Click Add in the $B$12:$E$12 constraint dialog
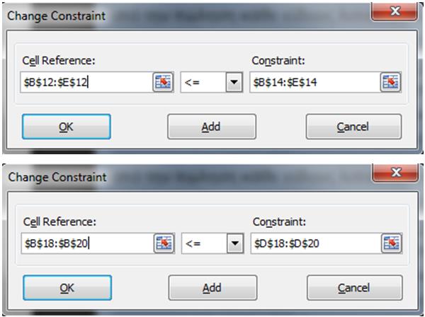Viewport: 425px width, 317px height. (212, 127)
